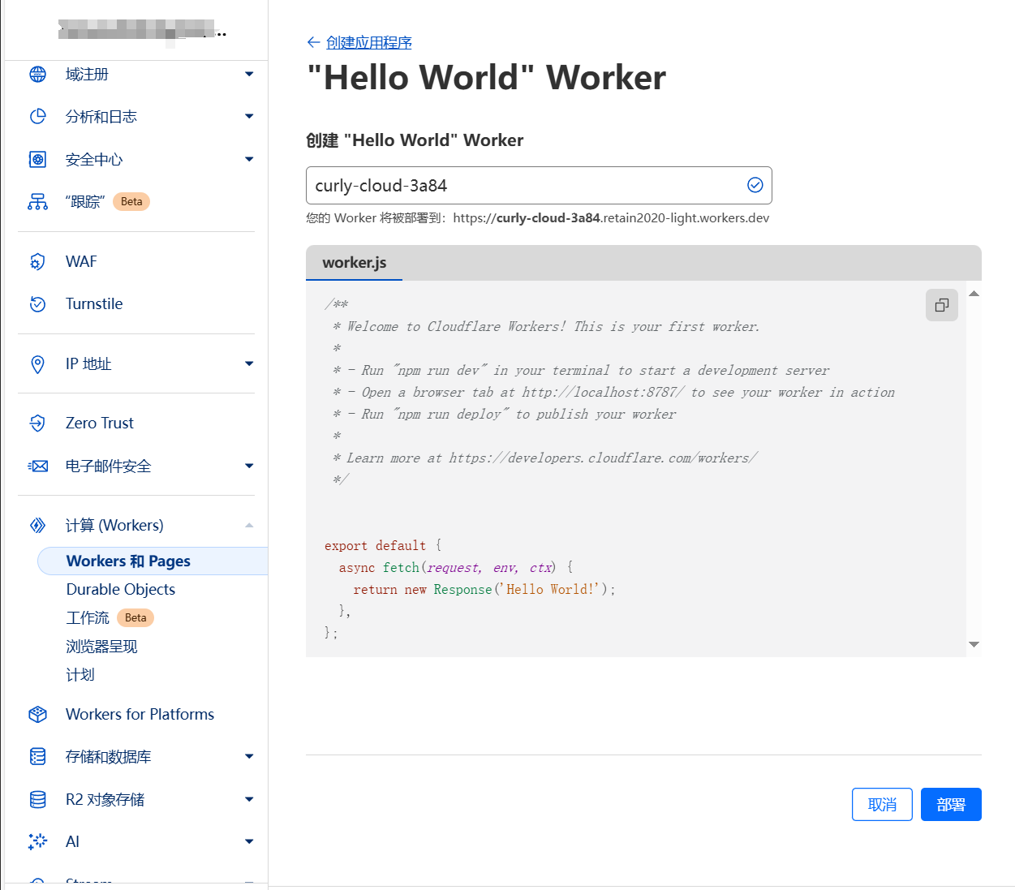1015x890 pixels.
Task: Select the worker.js tab
Action: [x=354, y=263]
